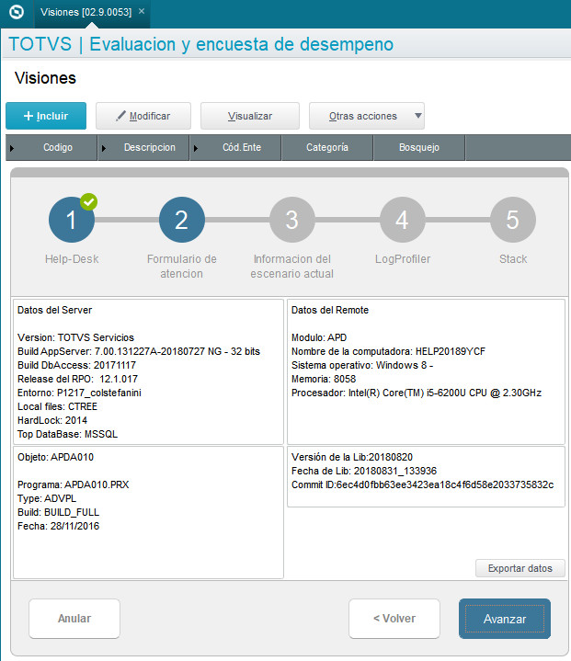
Task: Click the Exportar datos button
Action: coord(520,568)
